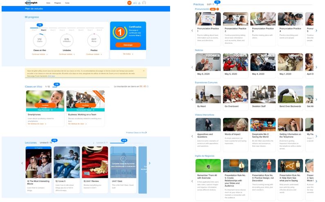Click the Clases en Vivo progress ring

pos(40,40)
